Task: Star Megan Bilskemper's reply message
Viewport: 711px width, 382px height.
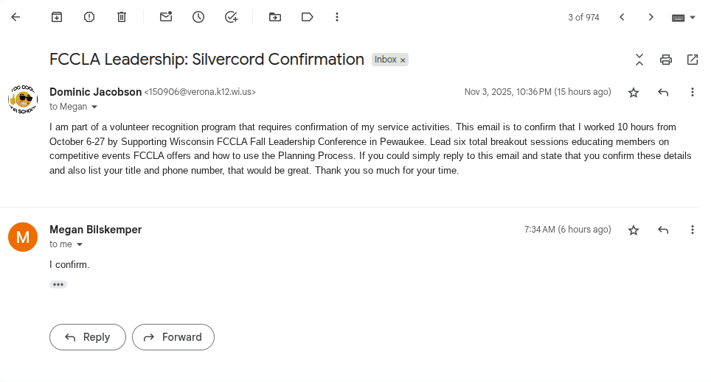Action: click(634, 230)
